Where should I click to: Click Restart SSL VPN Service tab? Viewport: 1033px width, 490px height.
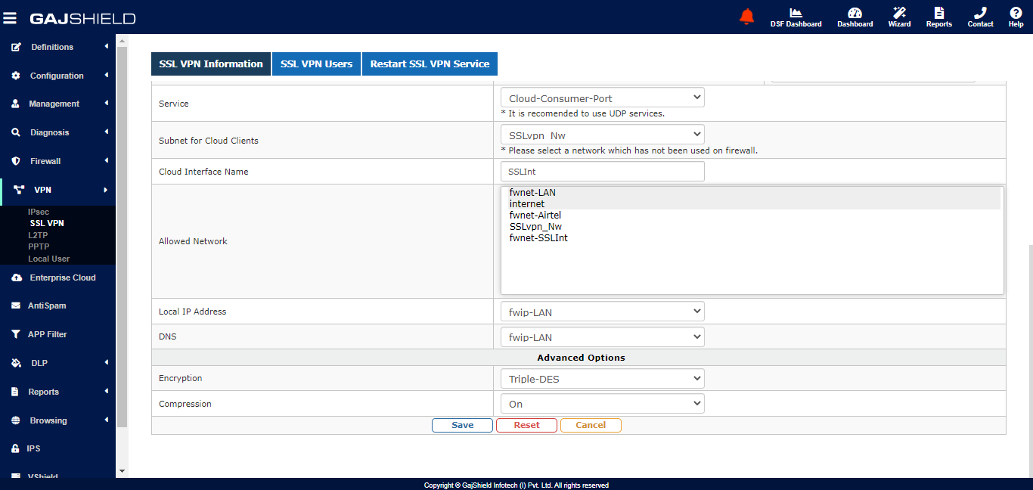(x=430, y=64)
